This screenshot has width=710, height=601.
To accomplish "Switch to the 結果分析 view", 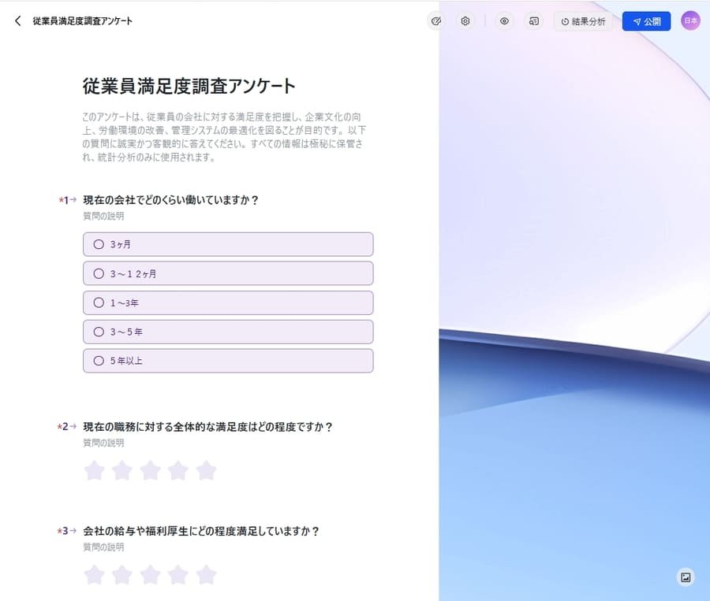I will coord(584,21).
